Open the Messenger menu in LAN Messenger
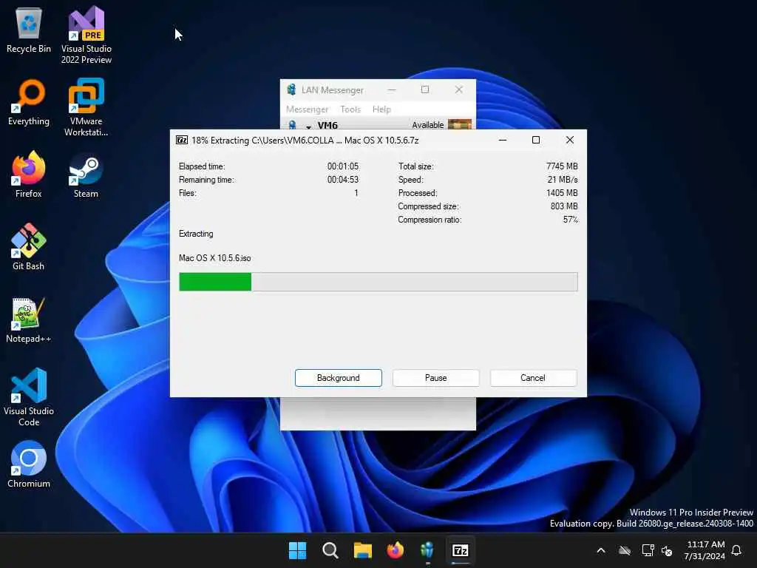Image resolution: width=757 pixels, height=568 pixels. 307,109
